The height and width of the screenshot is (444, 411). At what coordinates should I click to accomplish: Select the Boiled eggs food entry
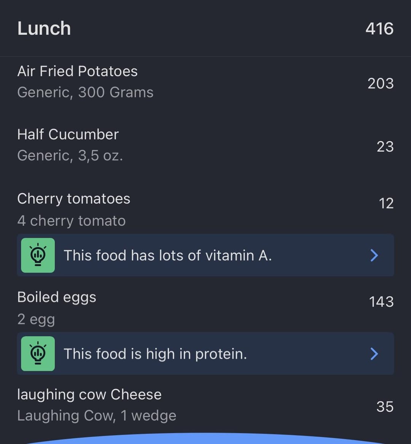(x=205, y=308)
